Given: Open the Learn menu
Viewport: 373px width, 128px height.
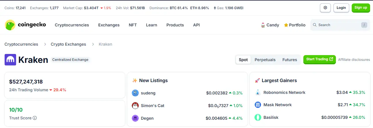Looking at the screenshot, I should (151, 25).
